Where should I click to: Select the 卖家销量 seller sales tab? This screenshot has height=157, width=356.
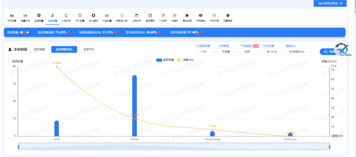click(53, 18)
